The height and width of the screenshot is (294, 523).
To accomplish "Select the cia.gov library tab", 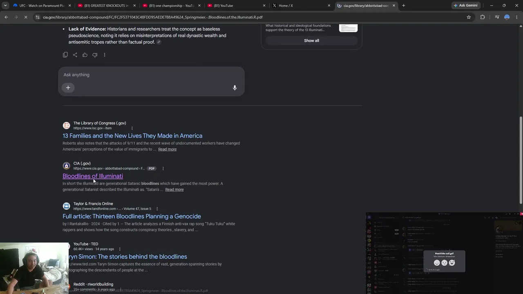I will coord(366,6).
